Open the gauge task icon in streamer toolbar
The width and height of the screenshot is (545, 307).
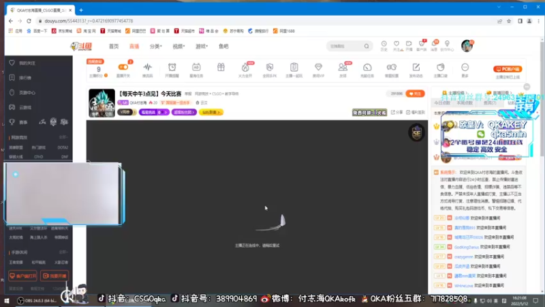coord(367,67)
